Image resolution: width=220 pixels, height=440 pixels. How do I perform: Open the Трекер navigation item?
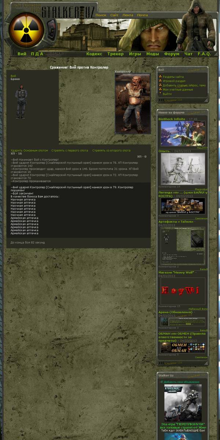(x=115, y=54)
